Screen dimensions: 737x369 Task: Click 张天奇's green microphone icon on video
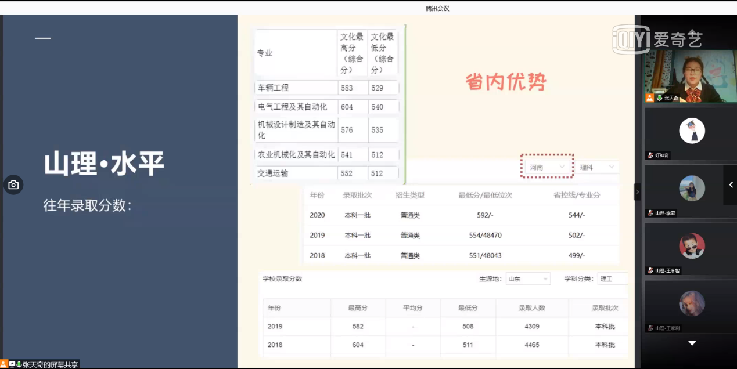[659, 98]
